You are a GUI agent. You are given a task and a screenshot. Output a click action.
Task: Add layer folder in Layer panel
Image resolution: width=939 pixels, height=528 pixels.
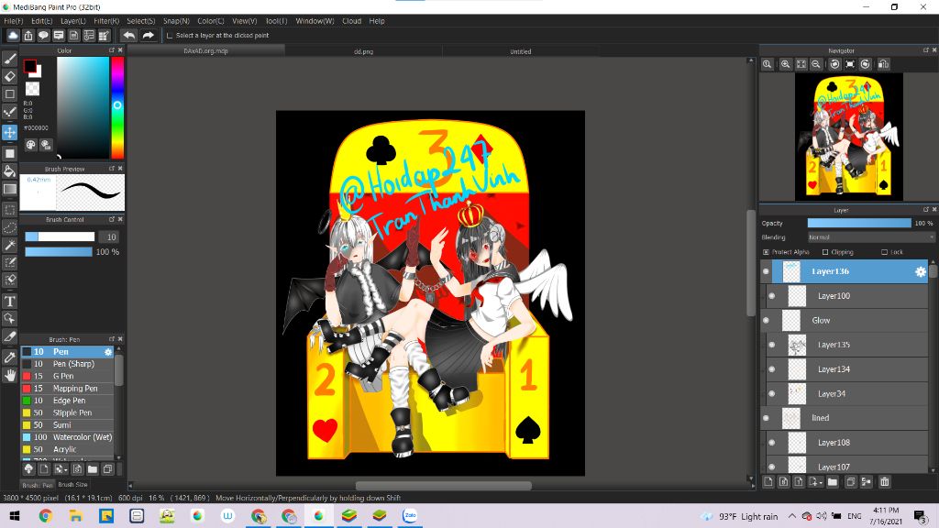pos(833,481)
